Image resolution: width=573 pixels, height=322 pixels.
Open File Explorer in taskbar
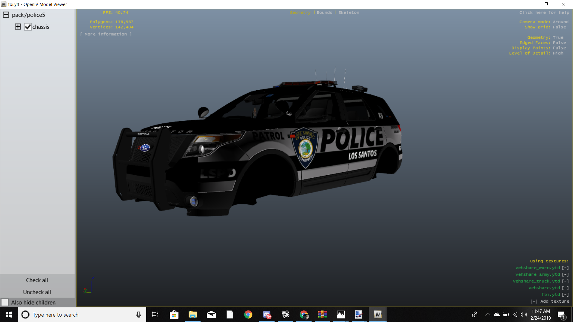click(x=192, y=315)
